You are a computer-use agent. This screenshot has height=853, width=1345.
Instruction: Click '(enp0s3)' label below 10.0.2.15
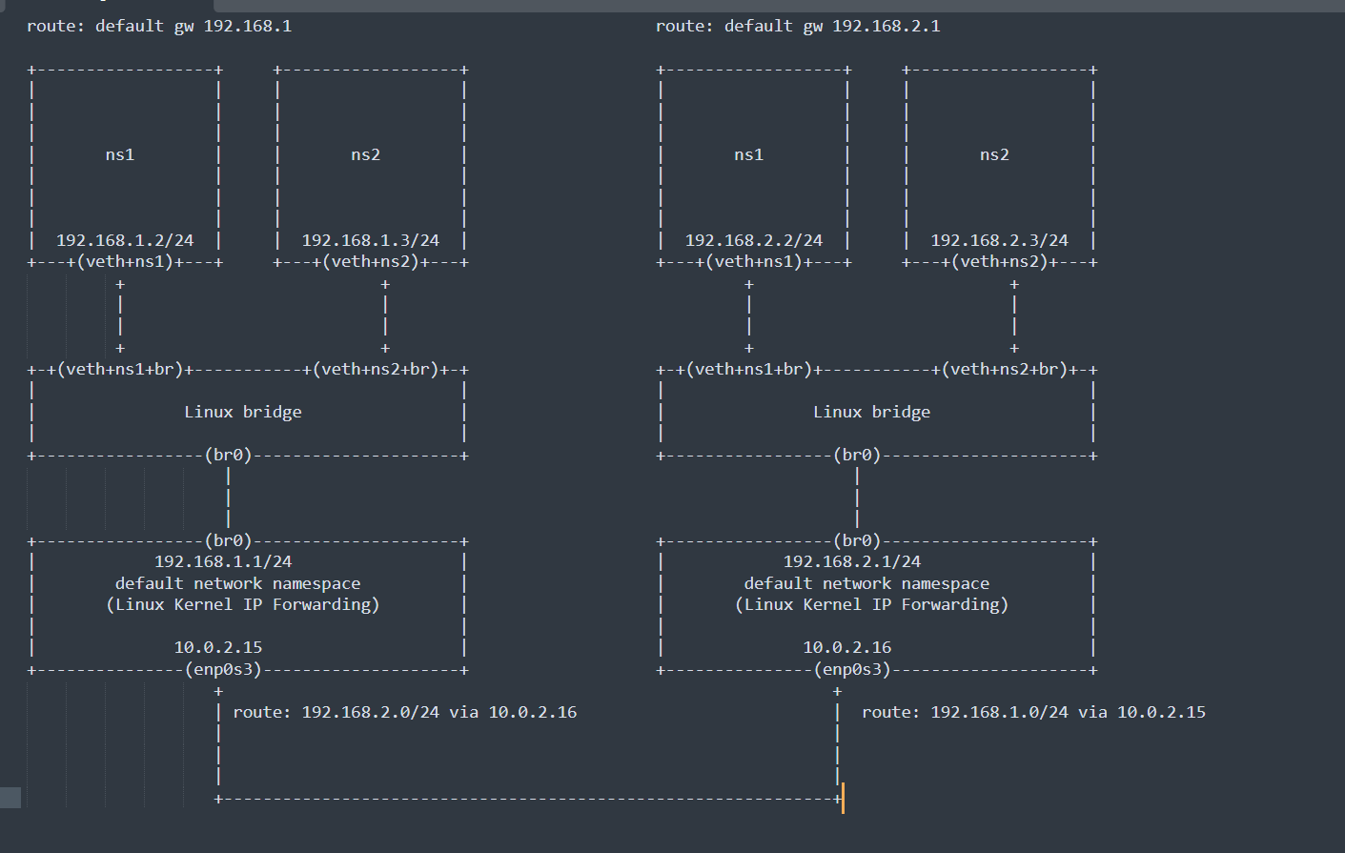(223, 669)
